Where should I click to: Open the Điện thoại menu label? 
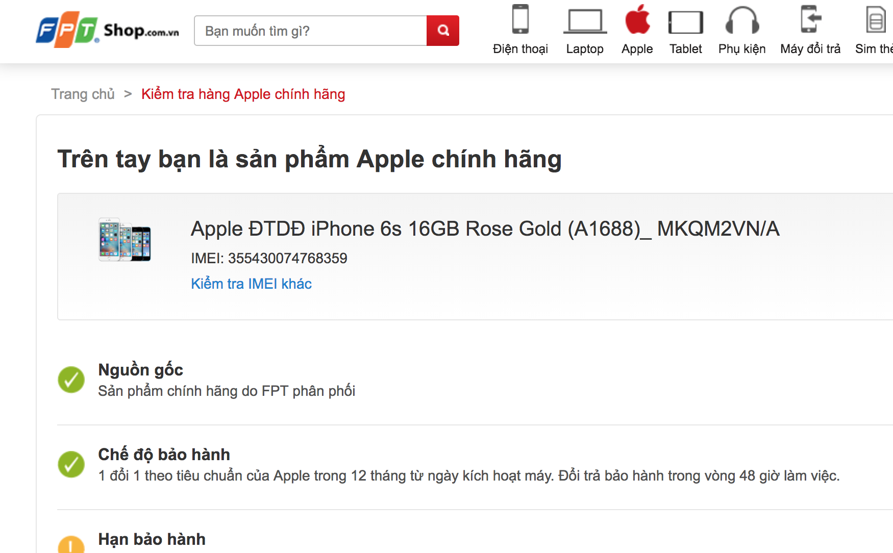[x=520, y=49]
